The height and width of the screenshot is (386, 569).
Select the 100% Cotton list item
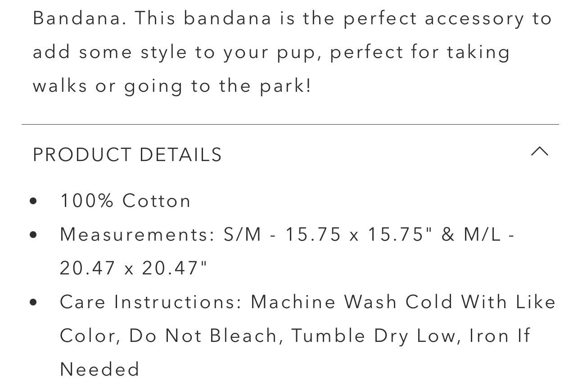(126, 201)
